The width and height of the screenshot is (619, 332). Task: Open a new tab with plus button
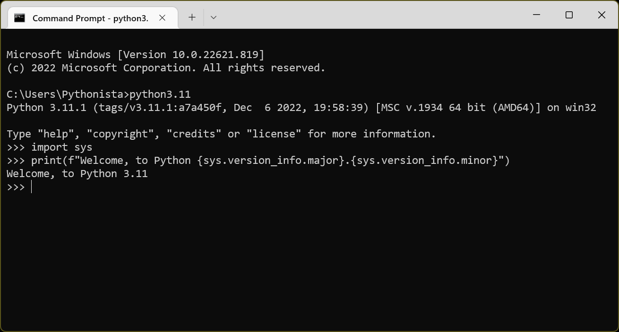tap(192, 17)
